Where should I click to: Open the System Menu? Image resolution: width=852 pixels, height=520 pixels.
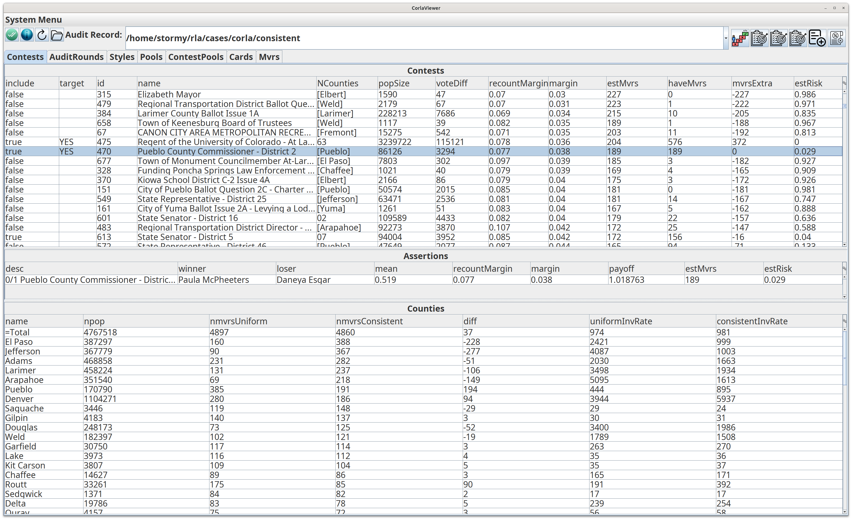[34, 20]
